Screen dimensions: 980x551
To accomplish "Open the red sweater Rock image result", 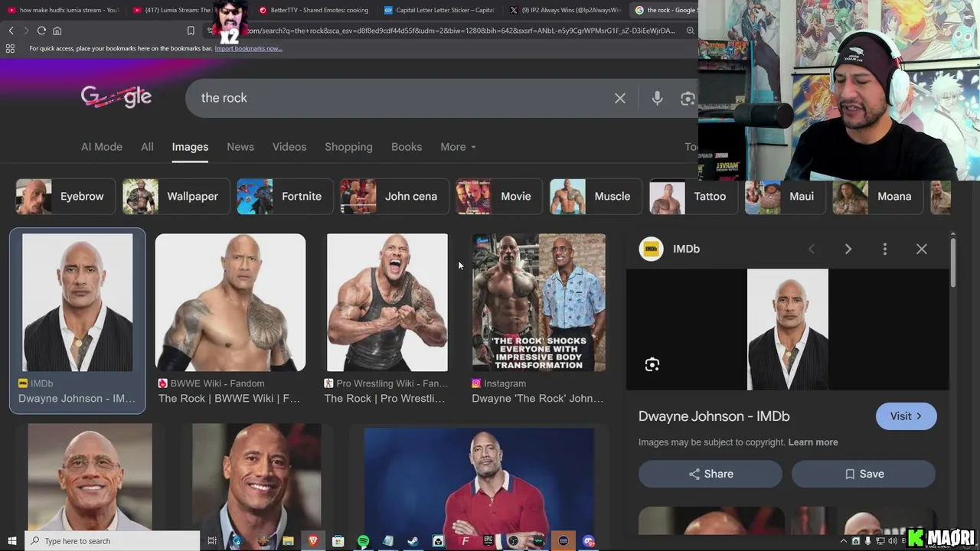I will click(479, 481).
